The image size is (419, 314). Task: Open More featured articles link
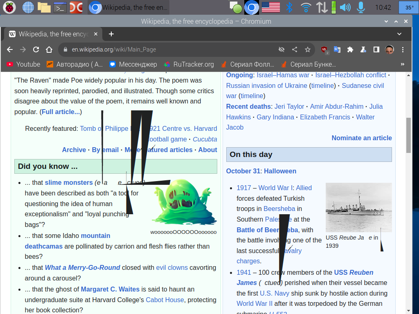click(158, 150)
